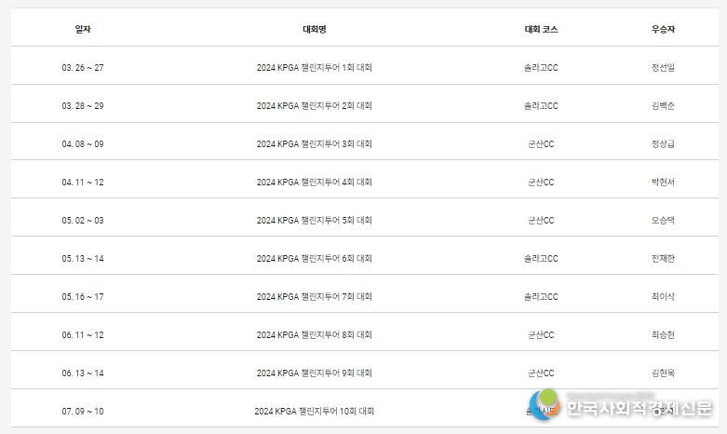Open the 2024 KPGA 챌린지투어 10회 대회 link
The height and width of the screenshot is (434, 727).
point(315,412)
